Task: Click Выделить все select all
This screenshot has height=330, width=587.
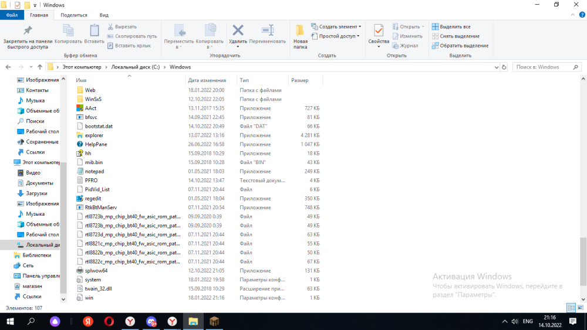Action: coord(451,27)
